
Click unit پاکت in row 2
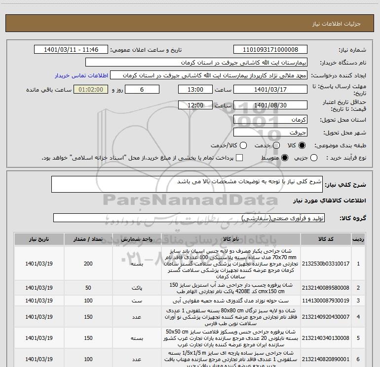137,288
